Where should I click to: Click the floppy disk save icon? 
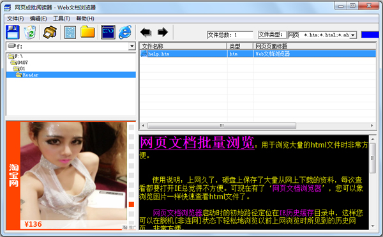click(13, 32)
